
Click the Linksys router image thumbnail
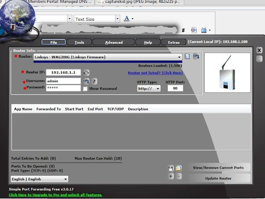227,73
